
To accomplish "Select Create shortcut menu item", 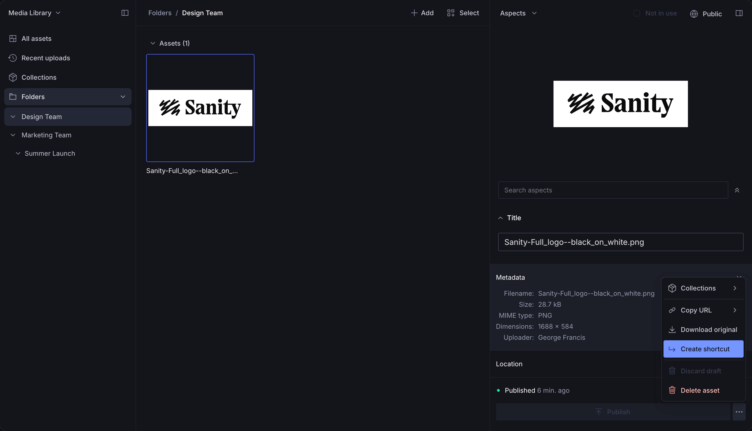I will coord(703,349).
